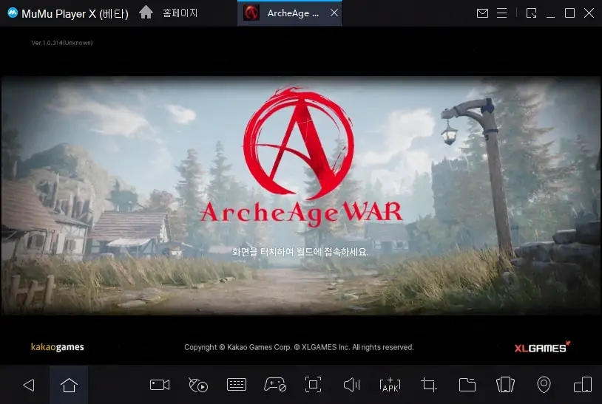The height and width of the screenshot is (404, 602).
Task: Close the ArcheAge tab
Action: tap(334, 13)
